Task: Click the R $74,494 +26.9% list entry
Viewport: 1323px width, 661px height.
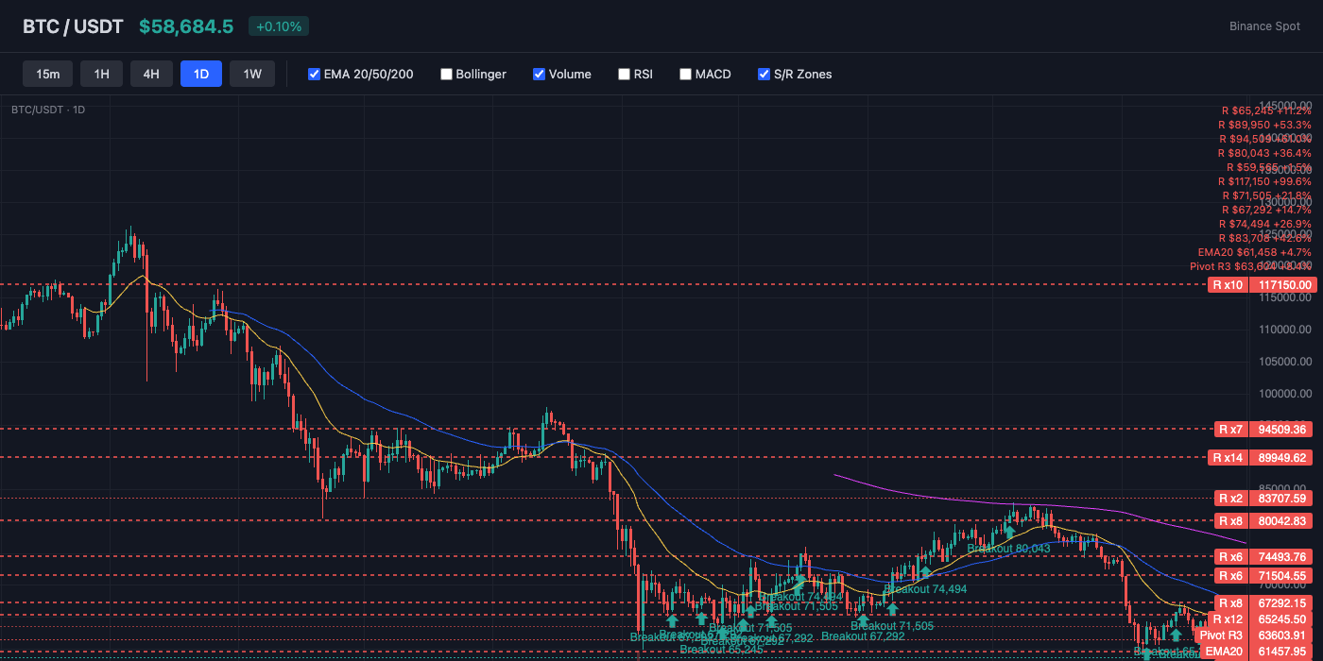Action: (x=1264, y=224)
